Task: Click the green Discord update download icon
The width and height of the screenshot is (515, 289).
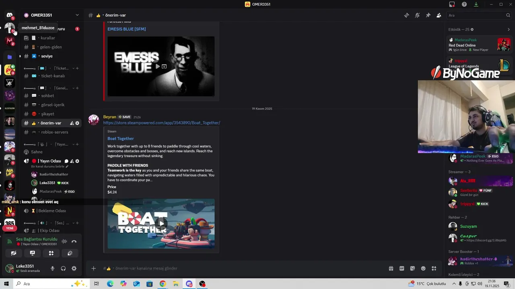Action: tap(476, 4)
